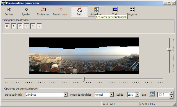Hide all images with the Ninguna icon
The width and height of the screenshot is (177, 107).
[132, 10]
